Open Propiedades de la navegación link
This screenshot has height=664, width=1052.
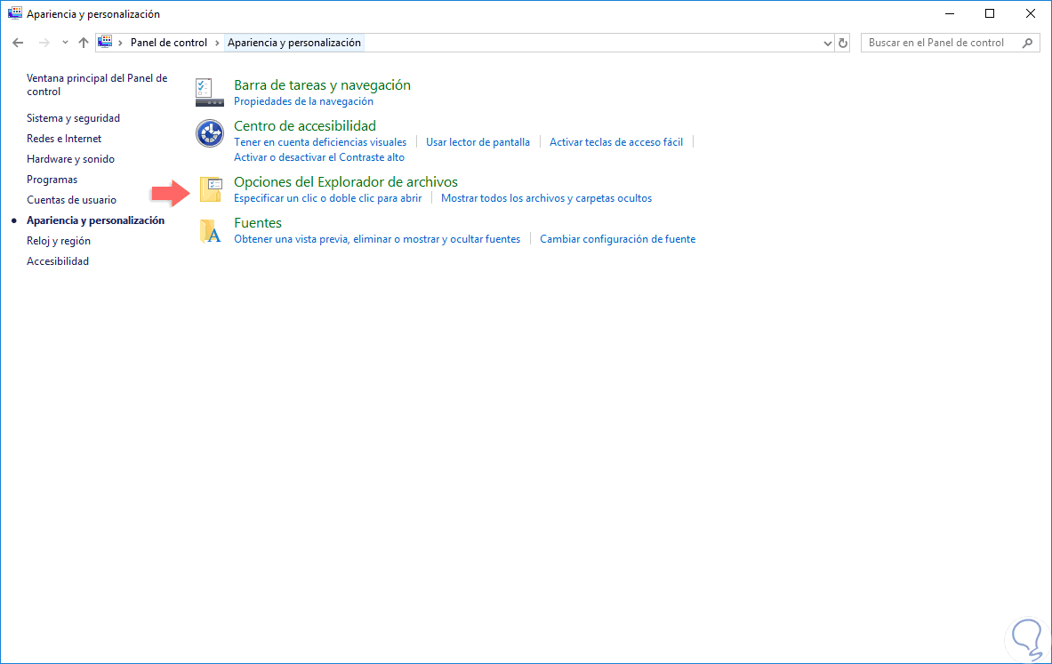303,101
